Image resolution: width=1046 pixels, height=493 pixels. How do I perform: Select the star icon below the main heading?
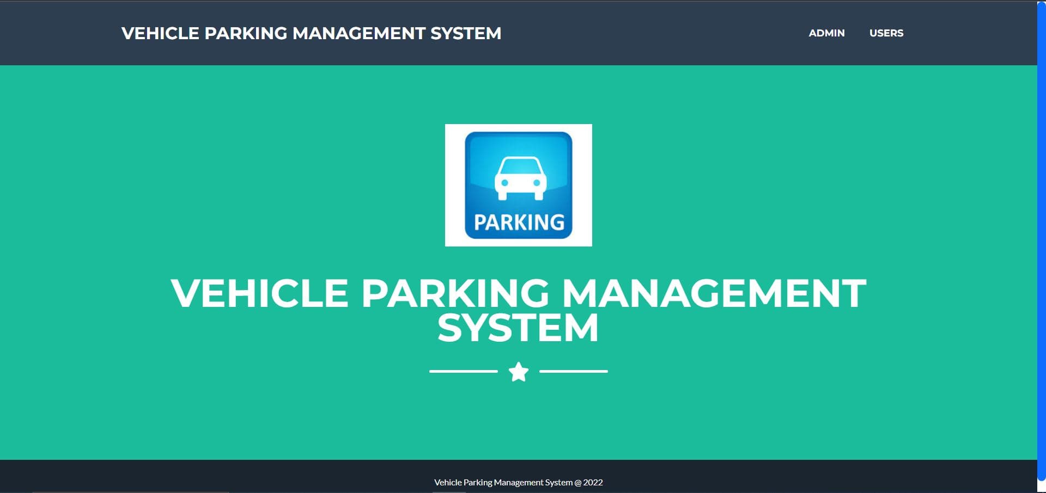pyautogui.click(x=518, y=372)
